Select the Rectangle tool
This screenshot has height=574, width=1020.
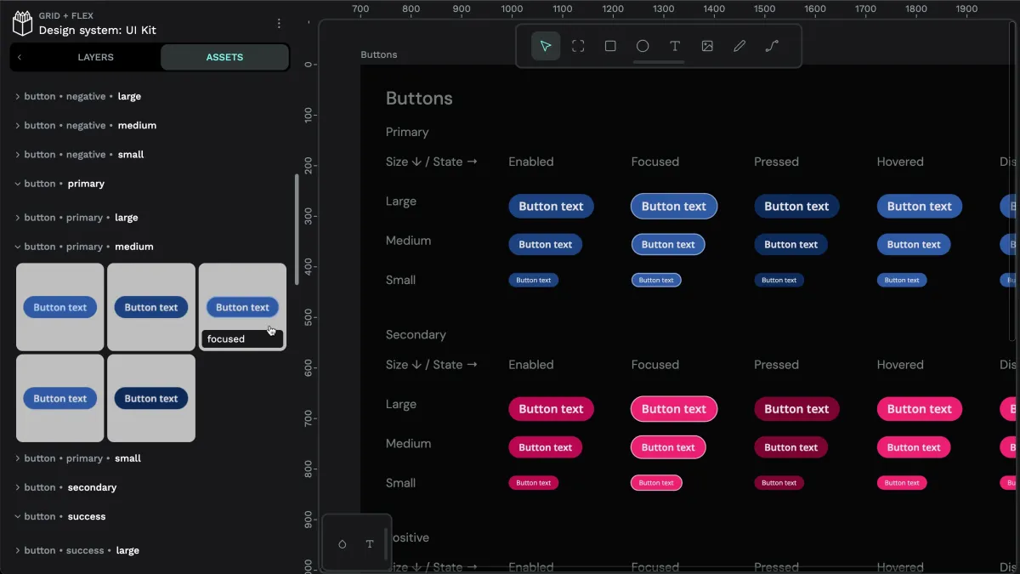click(x=610, y=46)
